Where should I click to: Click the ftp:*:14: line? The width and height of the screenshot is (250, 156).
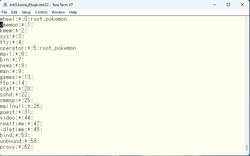(x=13, y=83)
